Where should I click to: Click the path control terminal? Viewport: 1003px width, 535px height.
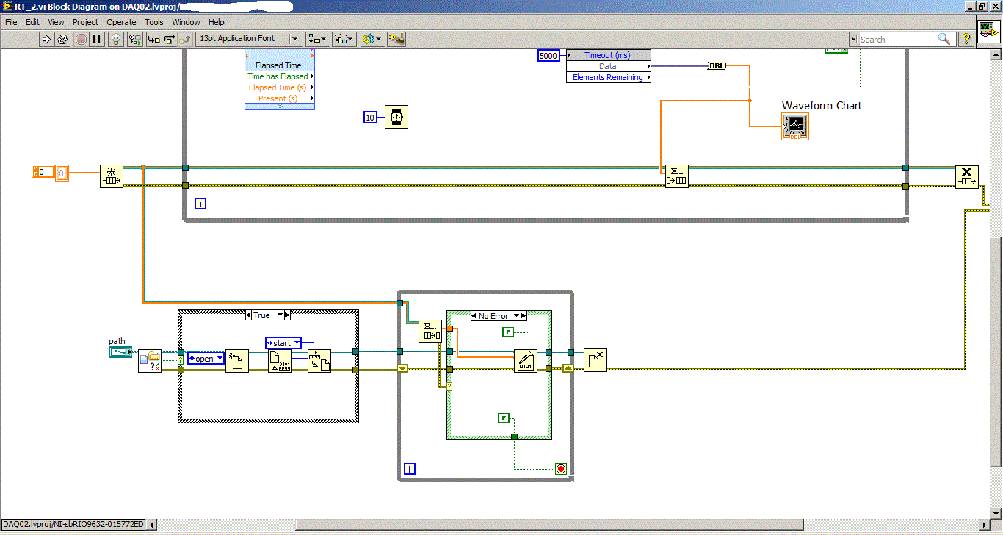click(x=120, y=353)
